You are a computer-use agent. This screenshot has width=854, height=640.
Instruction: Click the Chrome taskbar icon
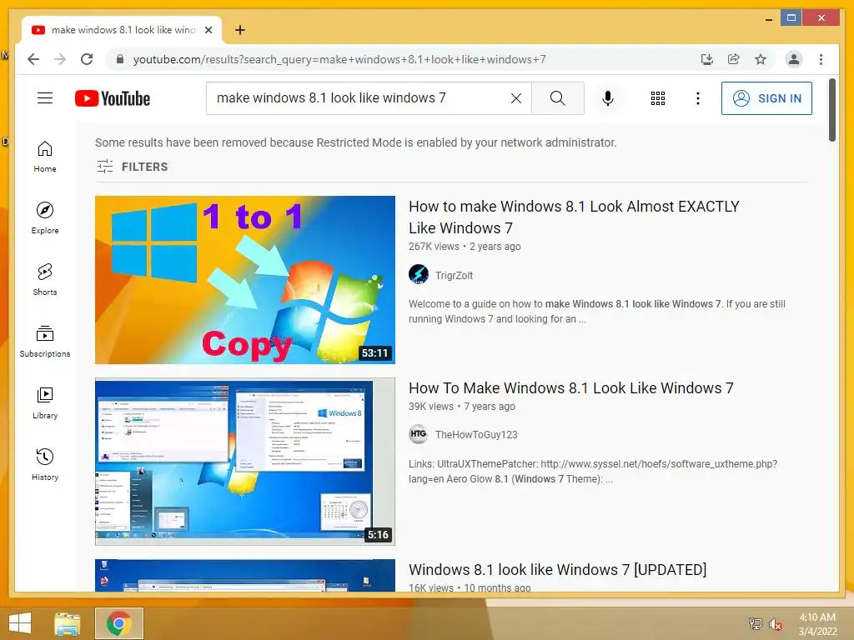[118, 623]
